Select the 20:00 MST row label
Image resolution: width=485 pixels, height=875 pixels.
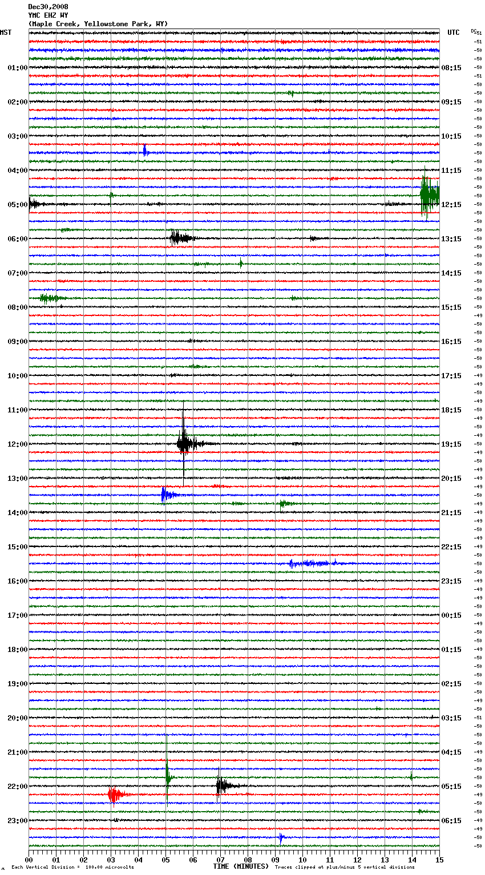(17, 718)
